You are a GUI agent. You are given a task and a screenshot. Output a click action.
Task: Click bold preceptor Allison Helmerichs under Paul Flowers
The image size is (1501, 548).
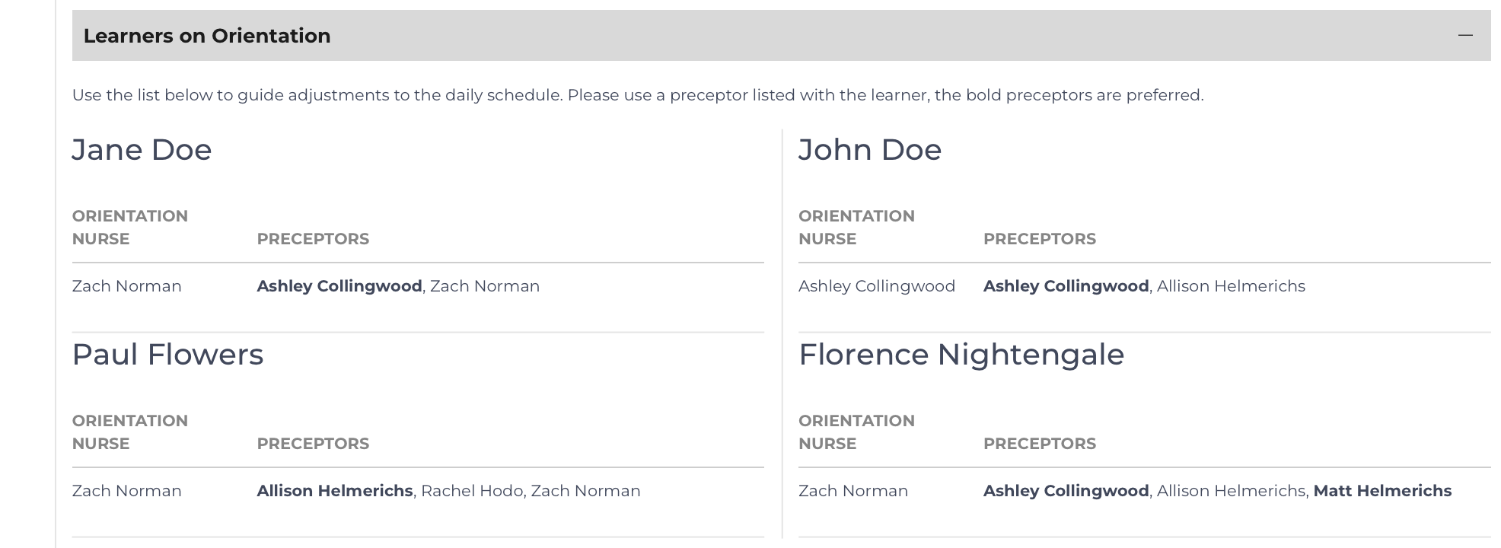coord(334,491)
